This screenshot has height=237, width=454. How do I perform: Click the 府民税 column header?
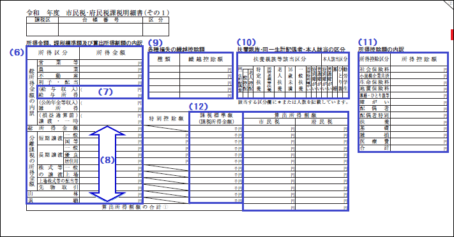pyautogui.click(x=322, y=122)
